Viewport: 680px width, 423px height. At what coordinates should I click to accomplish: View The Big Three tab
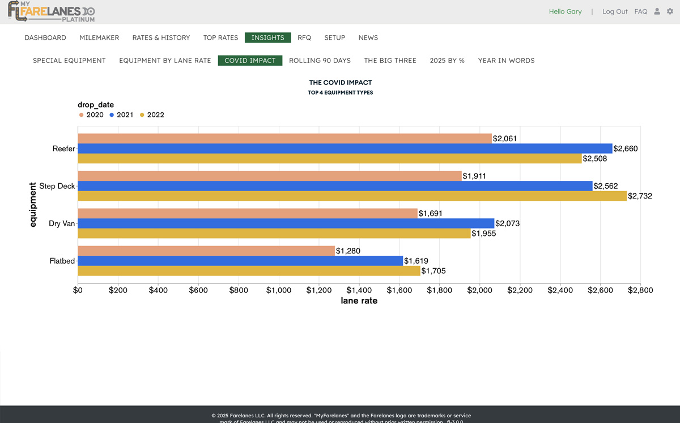(x=390, y=61)
